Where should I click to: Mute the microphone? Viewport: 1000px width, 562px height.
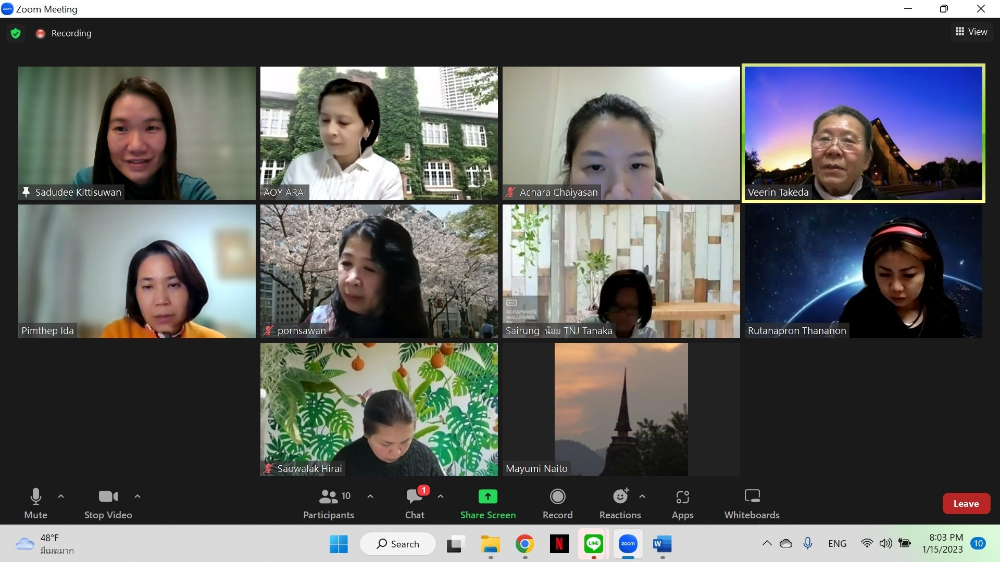(x=35, y=503)
